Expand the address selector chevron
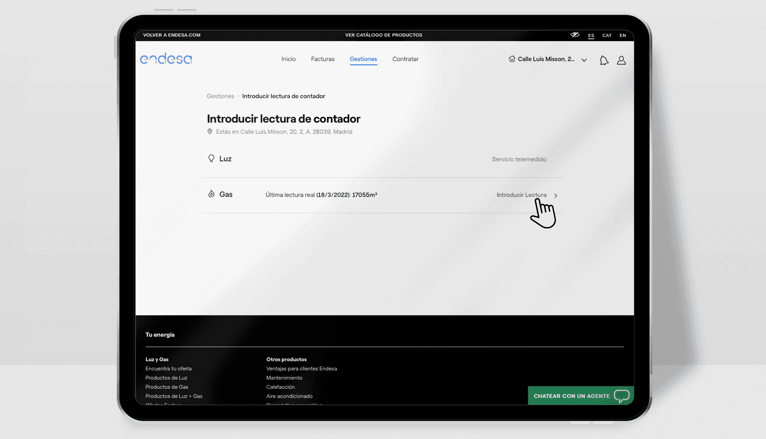This screenshot has width=766, height=439. (584, 60)
